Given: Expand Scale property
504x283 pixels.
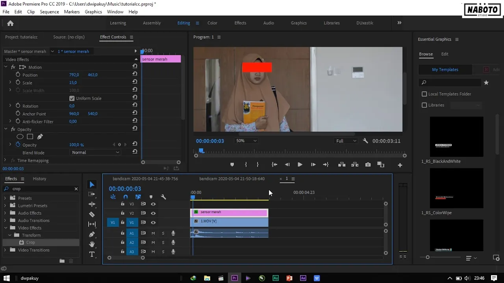Looking at the screenshot, I should coord(10,83).
